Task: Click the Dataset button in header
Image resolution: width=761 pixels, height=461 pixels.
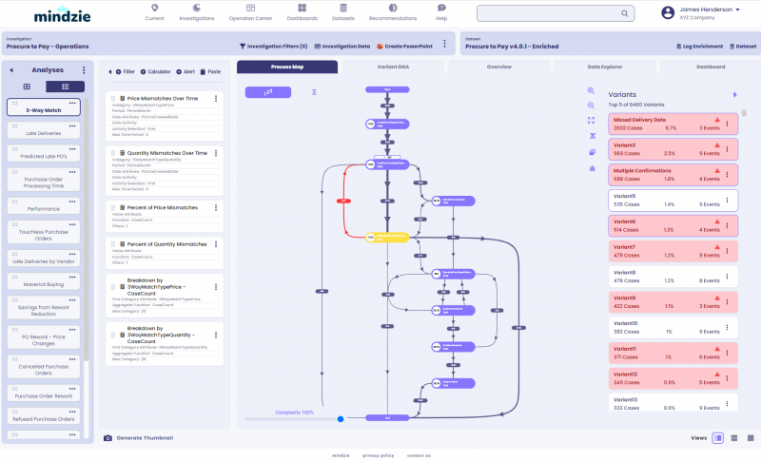Action: tap(743, 47)
